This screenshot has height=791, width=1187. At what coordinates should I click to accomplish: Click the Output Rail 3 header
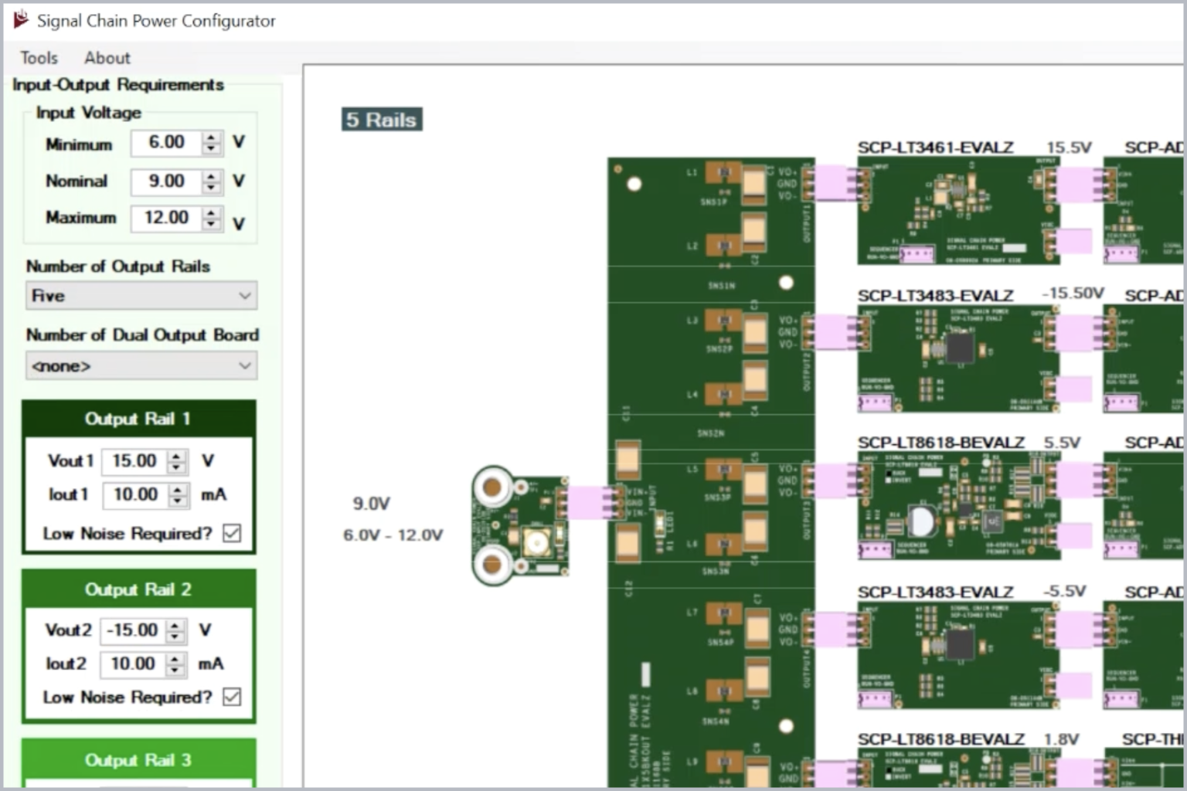click(139, 759)
